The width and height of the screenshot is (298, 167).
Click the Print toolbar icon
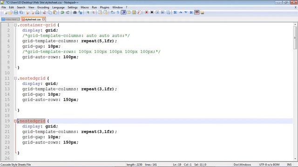coord(37,13)
